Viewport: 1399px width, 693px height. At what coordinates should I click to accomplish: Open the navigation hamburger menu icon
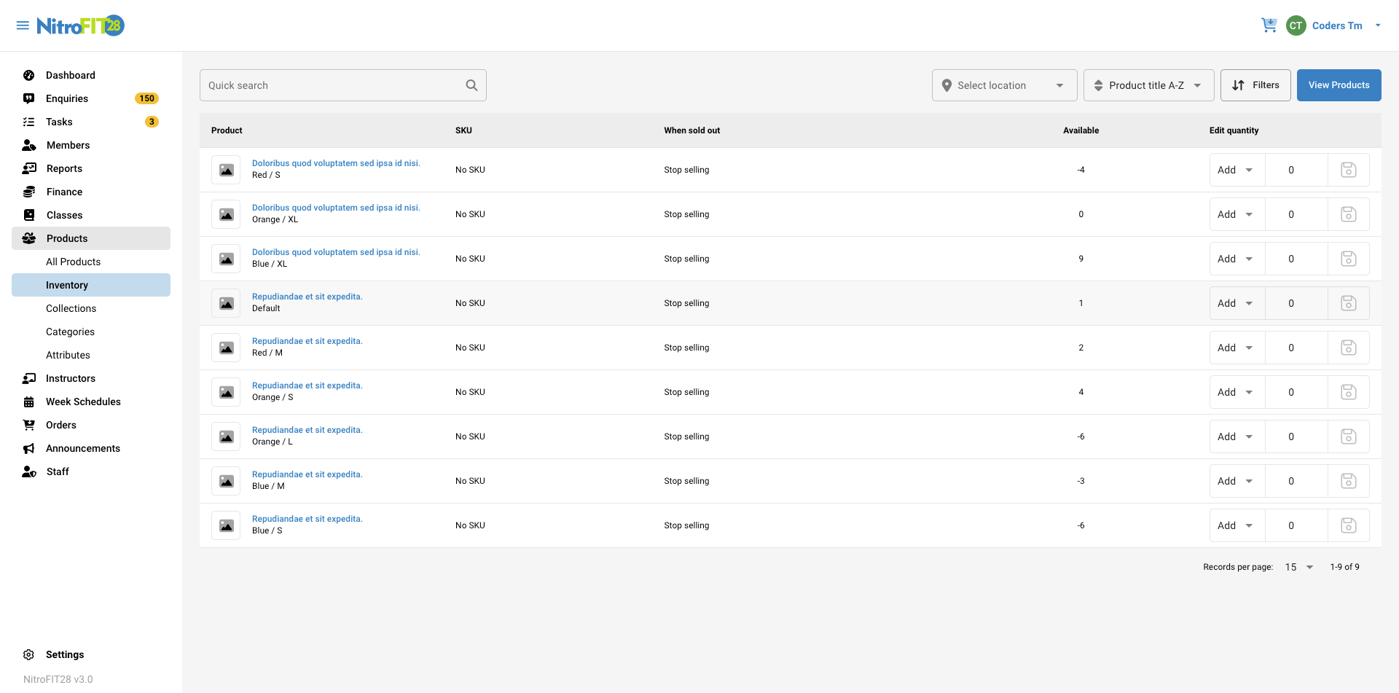[23, 25]
